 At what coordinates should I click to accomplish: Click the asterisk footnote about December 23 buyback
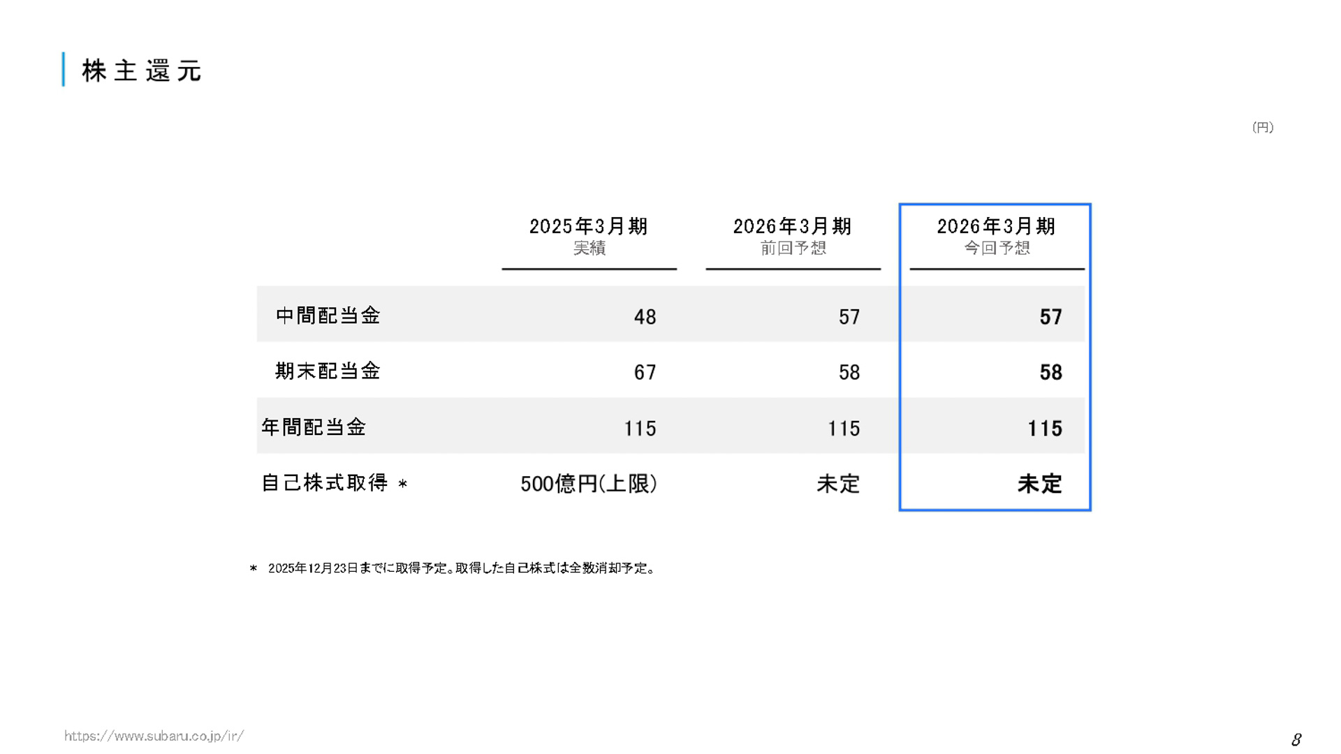click(x=454, y=568)
